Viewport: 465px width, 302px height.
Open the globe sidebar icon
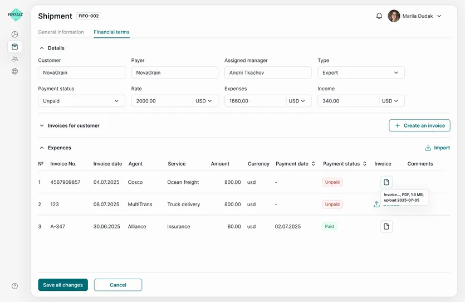click(x=15, y=71)
